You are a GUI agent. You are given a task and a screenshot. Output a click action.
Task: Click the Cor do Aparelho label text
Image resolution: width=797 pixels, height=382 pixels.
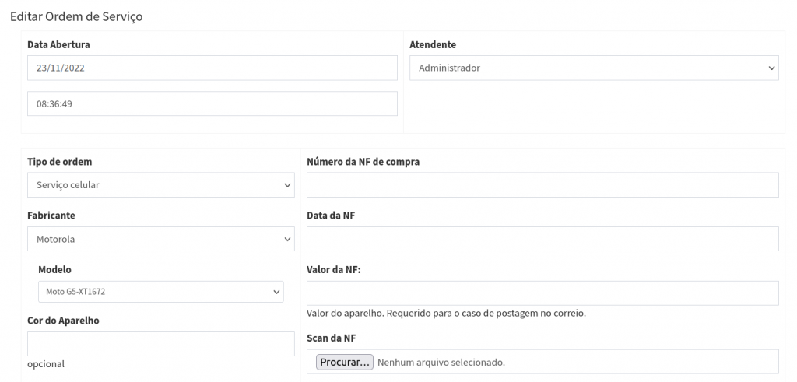(x=63, y=321)
